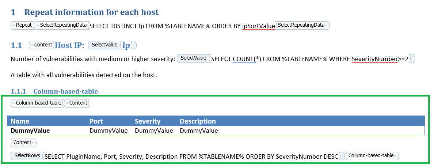Click the Severity column header
Viewport: 434px width, 166px height.
point(148,121)
